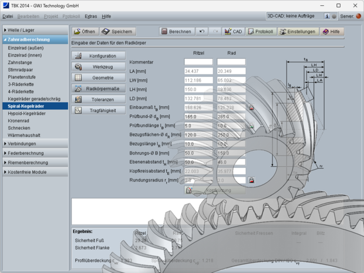Click the Tragfähigkeit button
Viewport: 364px width, 273px height.
pos(98,110)
